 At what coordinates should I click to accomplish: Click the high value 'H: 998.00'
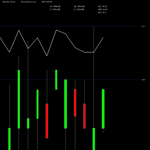coord(79,7)
